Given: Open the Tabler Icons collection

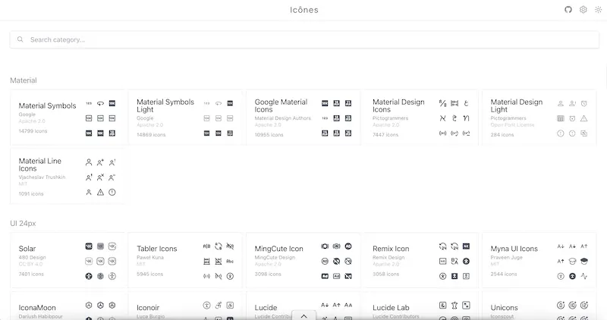Looking at the screenshot, I should point(185,260).
